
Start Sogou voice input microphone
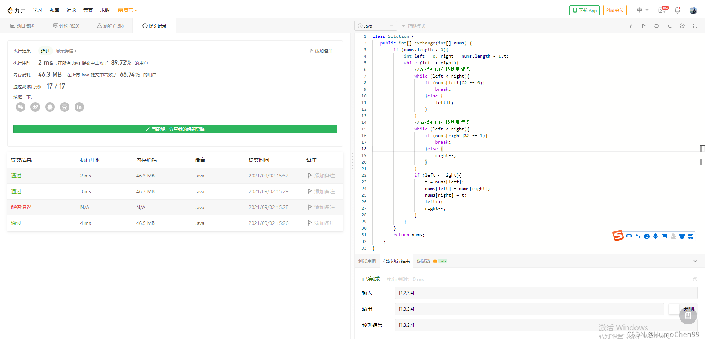point(655,236)
